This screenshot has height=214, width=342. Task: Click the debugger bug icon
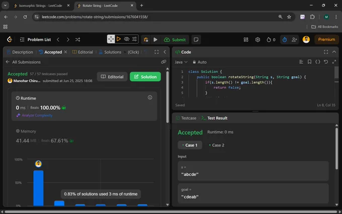click(x=146, y=39)
